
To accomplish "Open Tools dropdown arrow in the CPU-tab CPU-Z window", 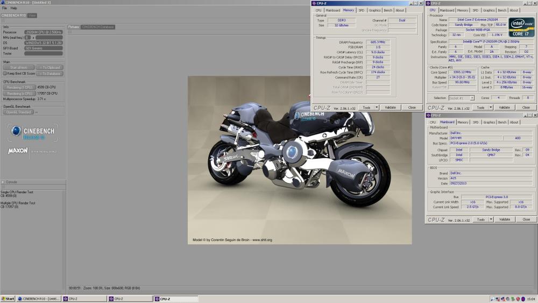I will coord(491,108).
